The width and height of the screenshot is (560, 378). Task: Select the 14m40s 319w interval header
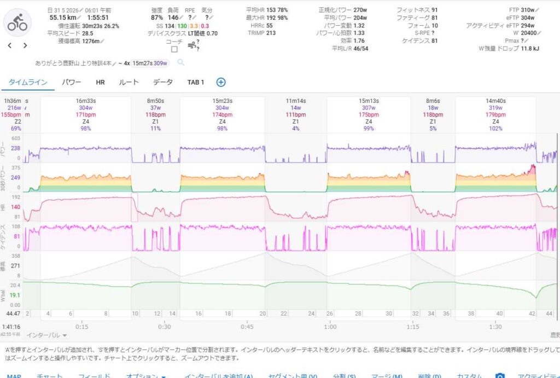495,114
